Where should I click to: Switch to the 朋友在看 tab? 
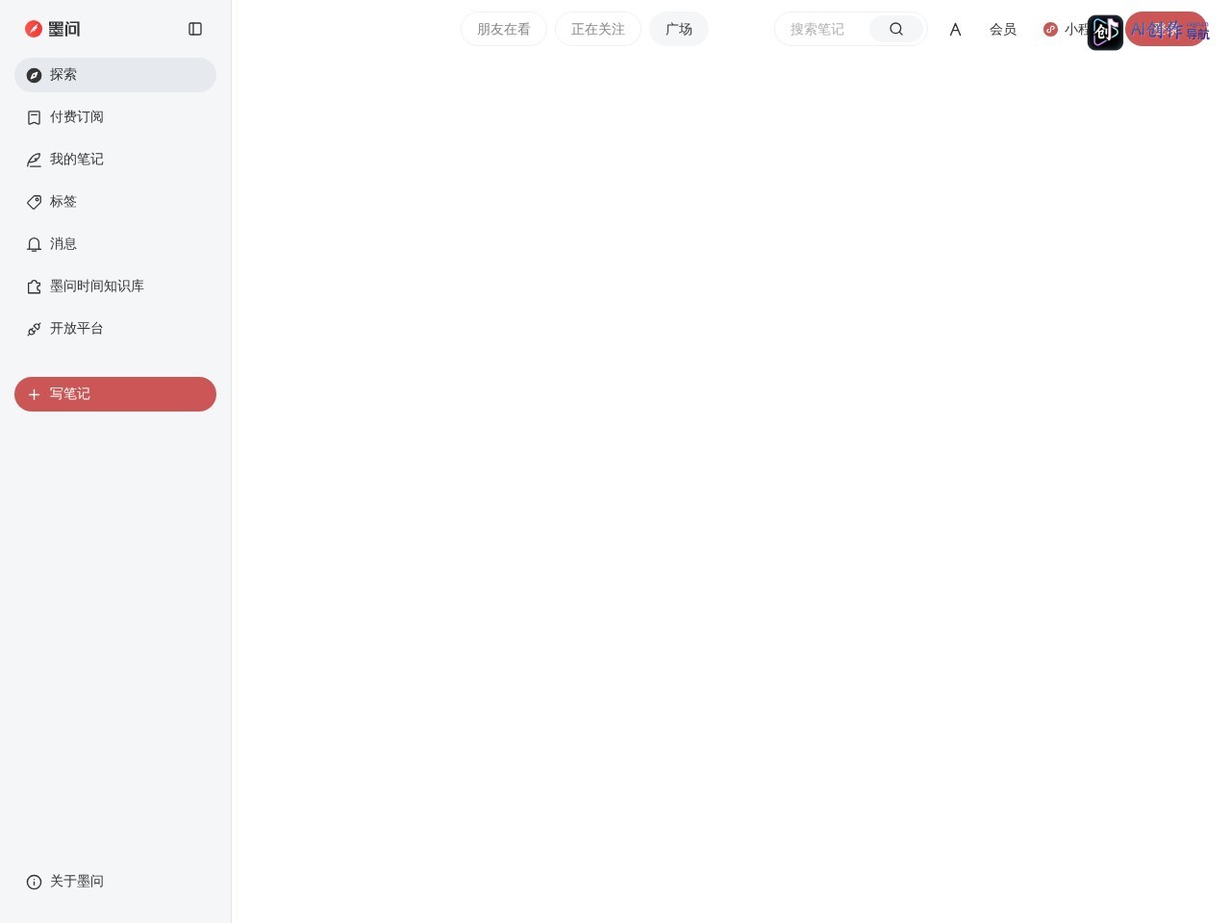(x=504, y=29)
